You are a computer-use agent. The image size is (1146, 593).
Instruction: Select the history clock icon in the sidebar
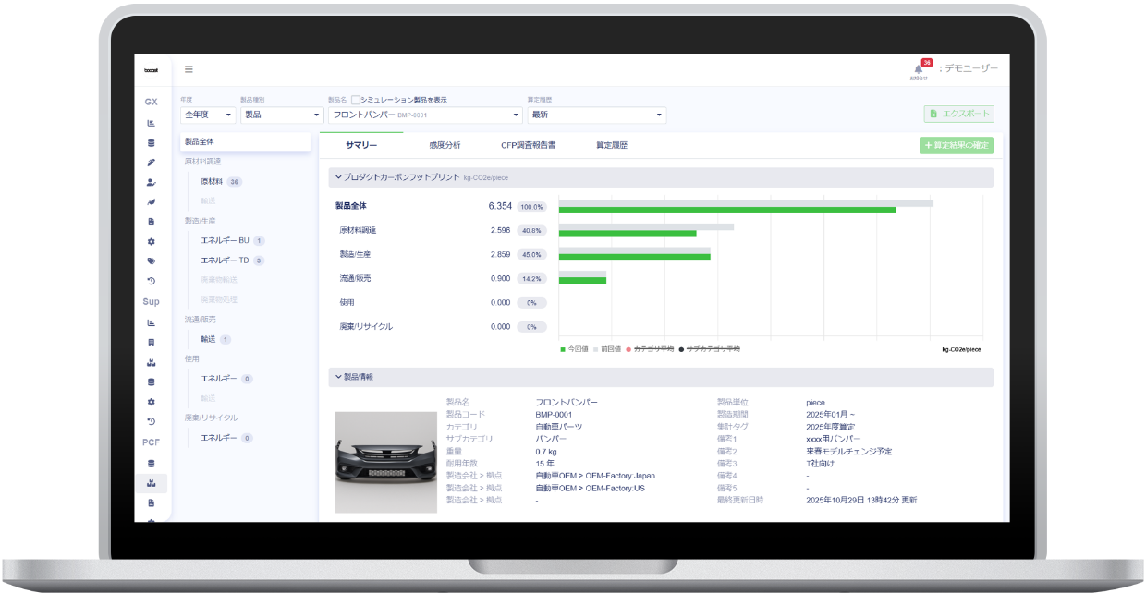tap(151, 280)
